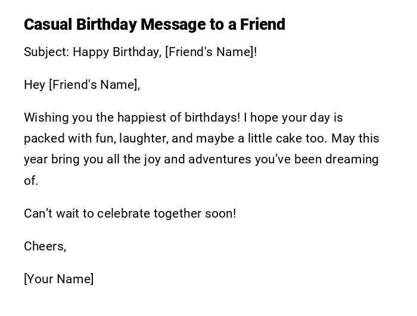
Task: Place cursor on the word "birthdays!"
Action: click(211, 117)
